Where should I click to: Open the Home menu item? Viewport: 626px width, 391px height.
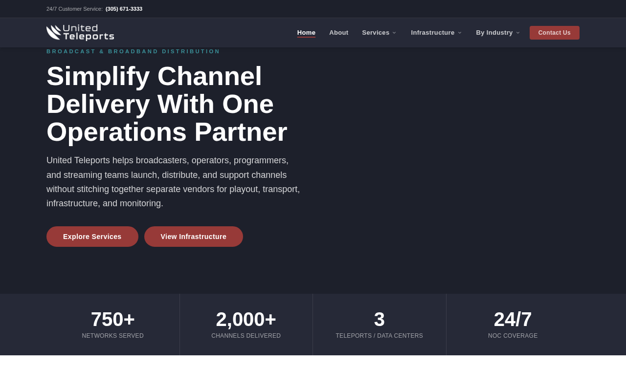306,33
